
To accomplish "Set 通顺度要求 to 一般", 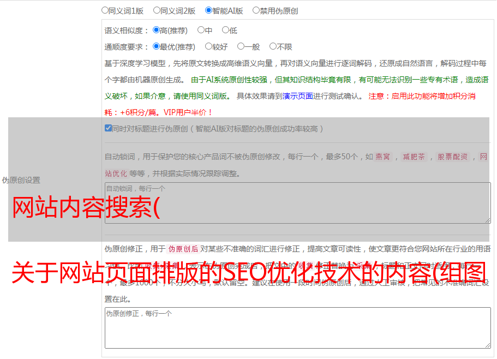I will [x=241, y=46].
